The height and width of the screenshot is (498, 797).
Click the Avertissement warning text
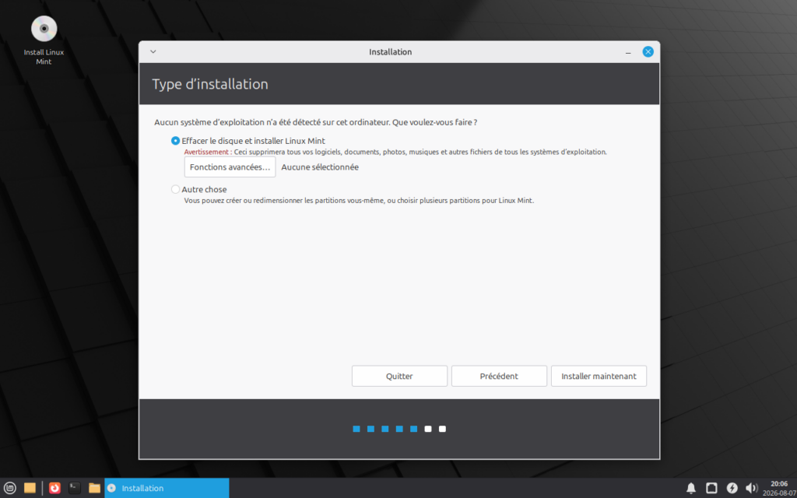[208, 152]
